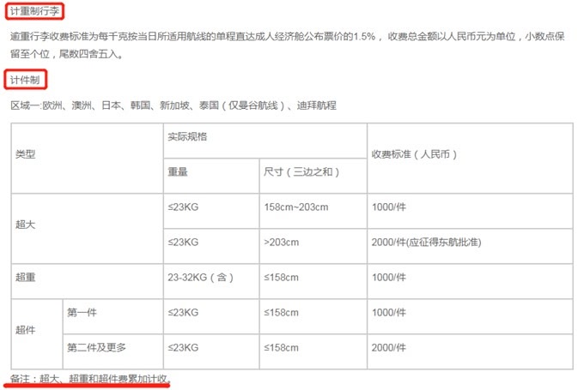This screenshot has width=584, height=390.
Task: Select the 实际规格 header cell
Action: (x=265, y=141)
